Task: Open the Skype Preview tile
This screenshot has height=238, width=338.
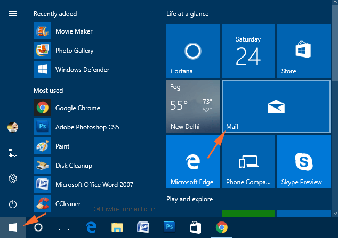Action: [x=304, y=162]
